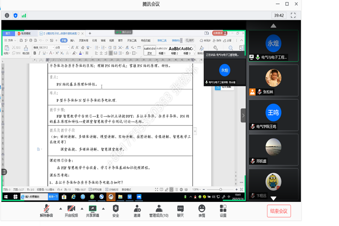The image size is (339, 226).
Task: Select the active 开始 ribbon tab
Action: click(64, 40)
